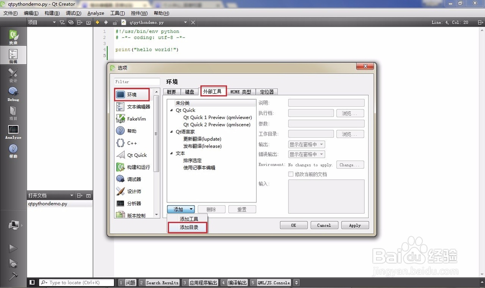Open the Help mode in sidebar
The image size is (485, 288).
[x=13, y=151]
